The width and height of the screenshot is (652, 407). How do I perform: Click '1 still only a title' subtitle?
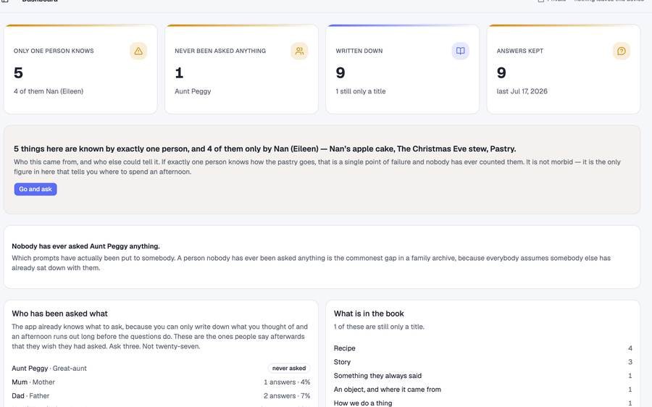coord(361,91)
